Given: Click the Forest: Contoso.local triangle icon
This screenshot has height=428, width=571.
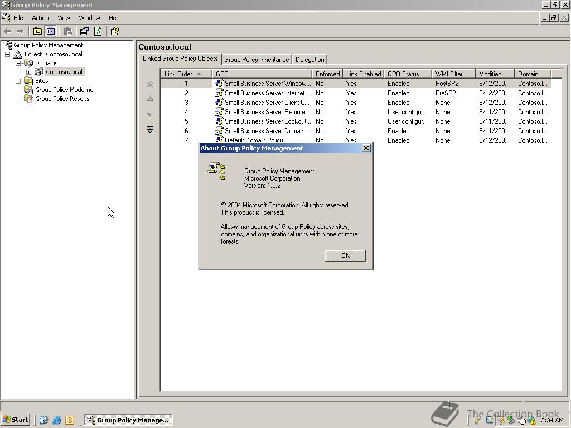Looking at the screenshot, I should click(x=18, y=54).
